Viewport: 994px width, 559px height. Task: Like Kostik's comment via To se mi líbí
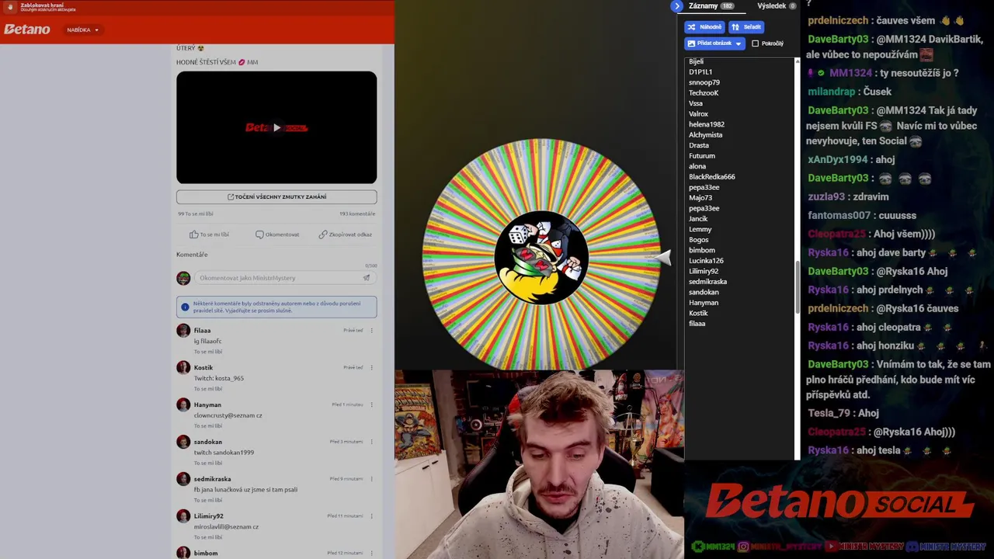pyautogui.click(x=207, y=389)
